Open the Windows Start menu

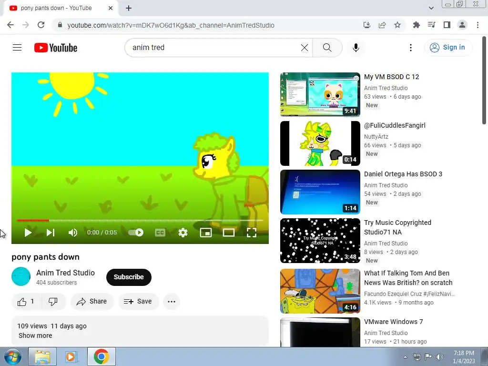tap(13, 356)
